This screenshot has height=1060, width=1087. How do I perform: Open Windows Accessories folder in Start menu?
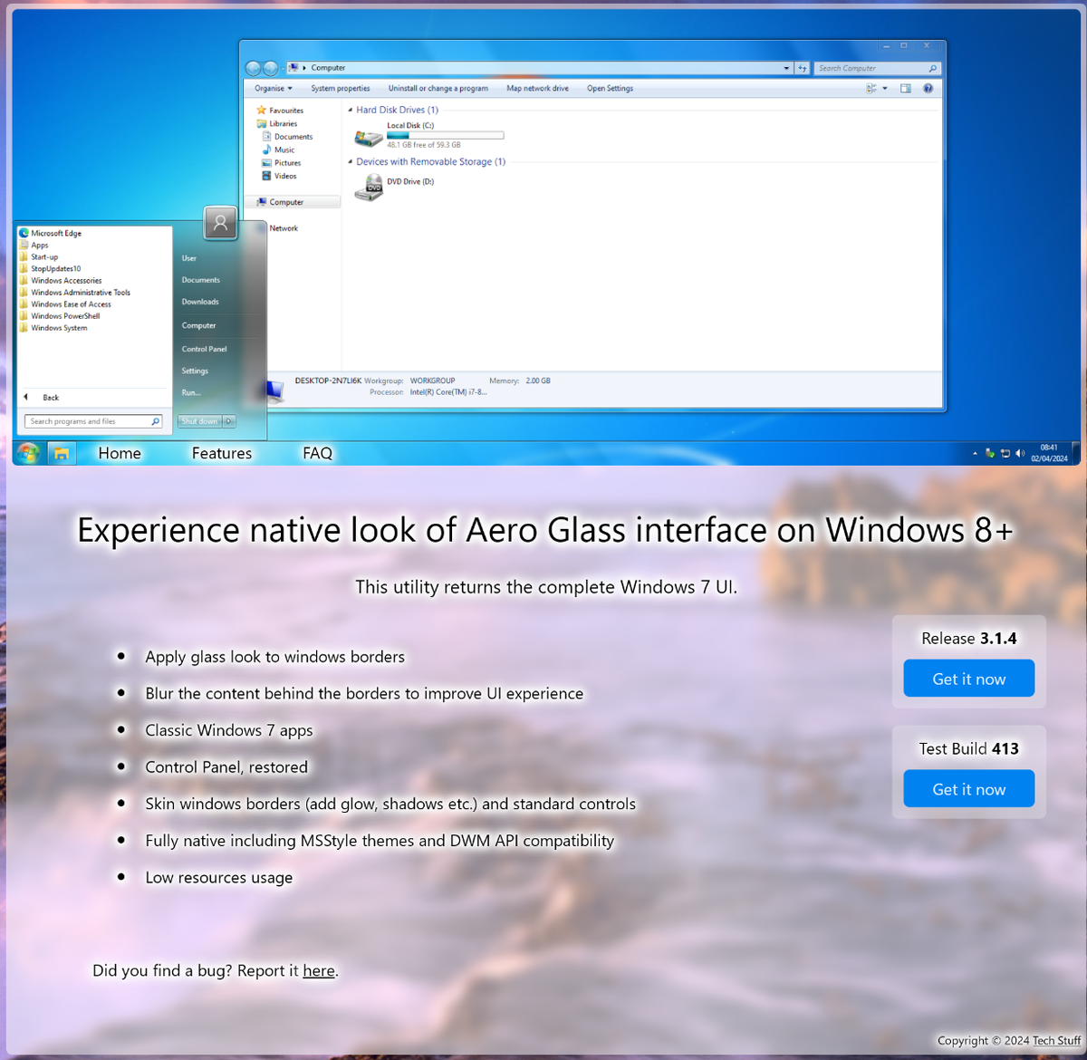60,280
